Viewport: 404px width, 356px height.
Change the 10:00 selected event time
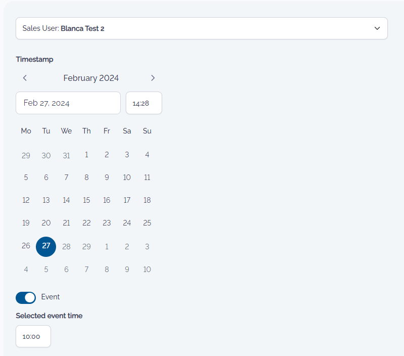[33, 336]
